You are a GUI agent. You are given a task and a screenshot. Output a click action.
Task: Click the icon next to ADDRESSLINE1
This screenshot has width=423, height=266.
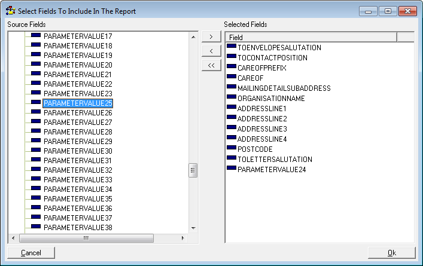pos(232,107)
